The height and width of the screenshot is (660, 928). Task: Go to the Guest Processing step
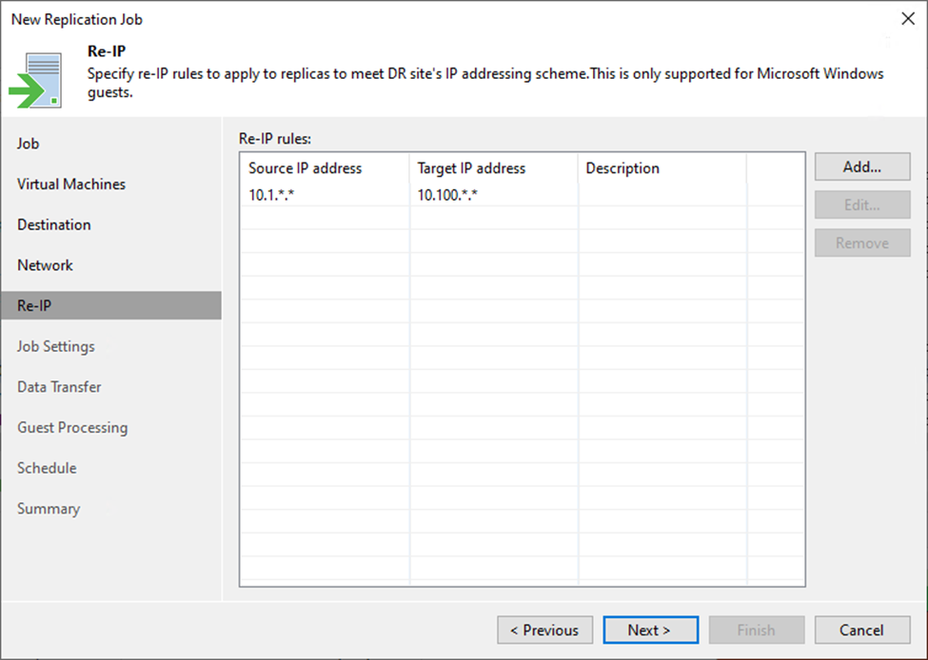(72, 428)
